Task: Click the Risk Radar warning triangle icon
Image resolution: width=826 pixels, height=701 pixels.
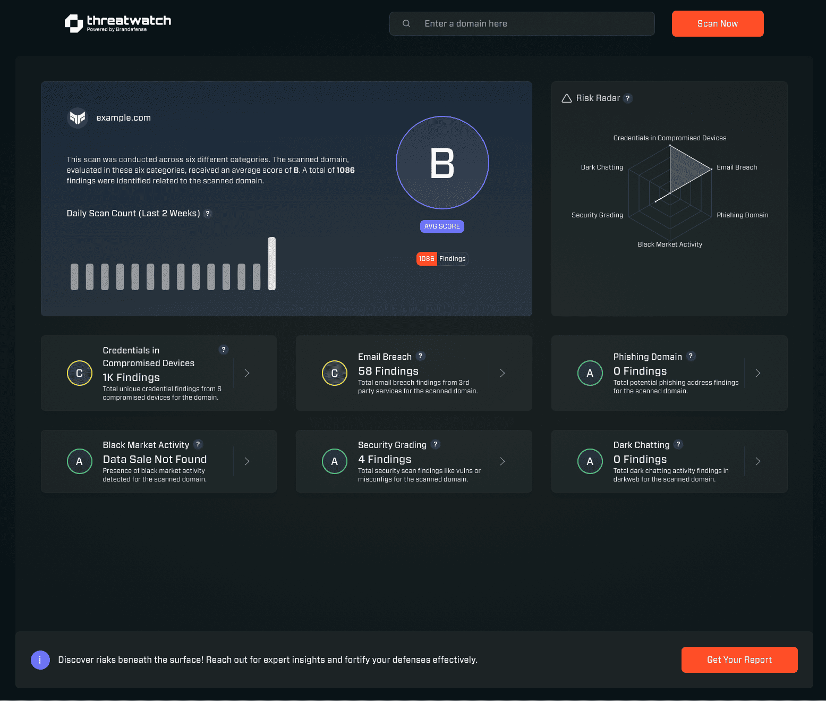Action: [566, 98]
